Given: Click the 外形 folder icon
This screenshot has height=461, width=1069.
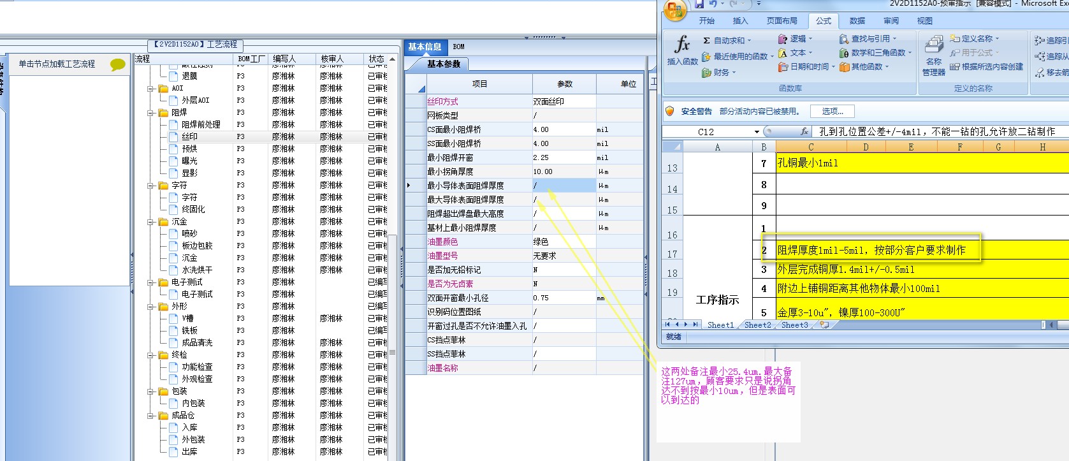Looking at the screenshot, I should tap(163, 307).
